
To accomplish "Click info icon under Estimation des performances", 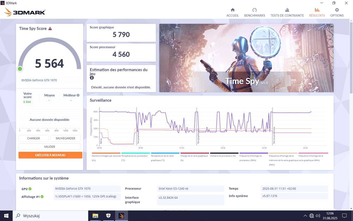I will [x=92, y=78].
